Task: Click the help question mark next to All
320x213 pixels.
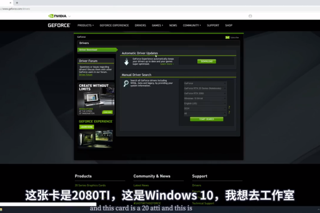Action: pyautogui.click(x=229, y=112)
